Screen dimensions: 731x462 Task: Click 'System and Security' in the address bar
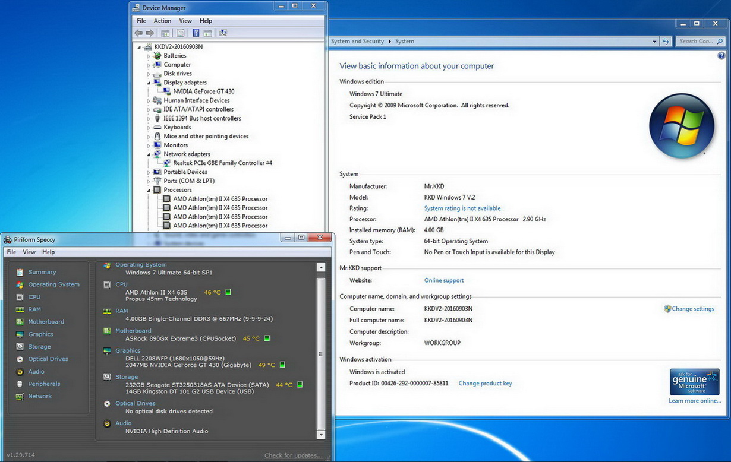click(357, 42)
